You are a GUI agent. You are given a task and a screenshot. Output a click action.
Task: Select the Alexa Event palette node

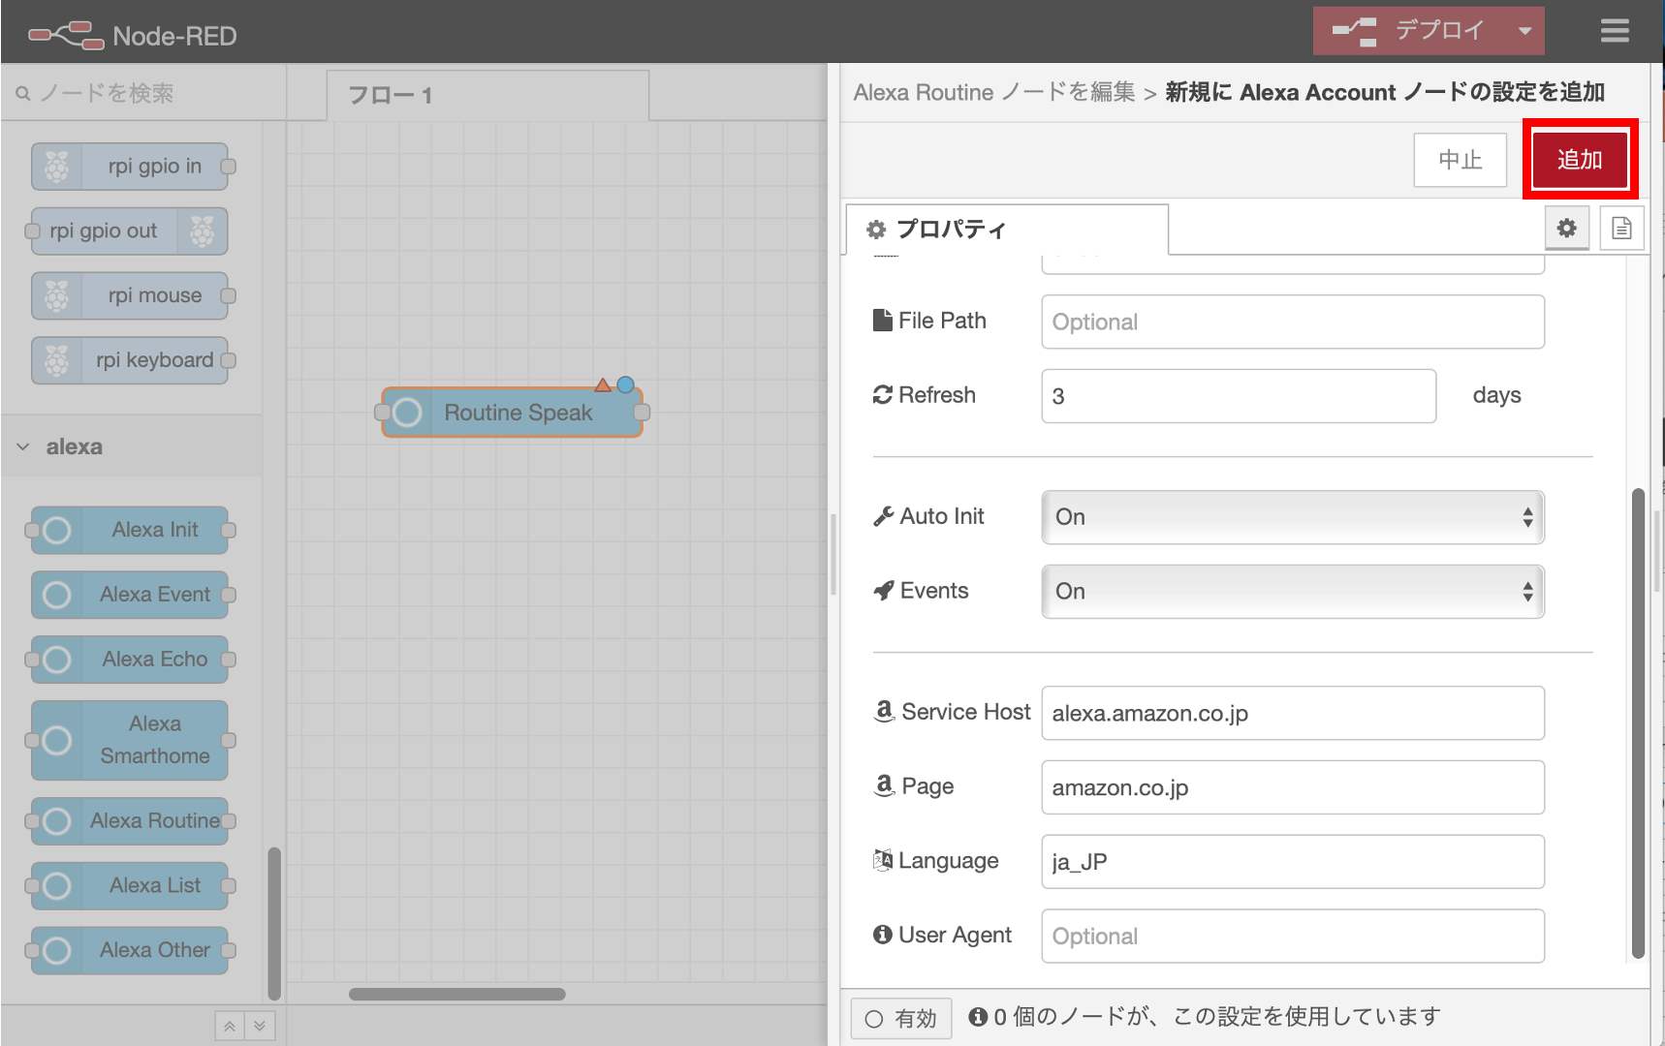click(130, 595)
